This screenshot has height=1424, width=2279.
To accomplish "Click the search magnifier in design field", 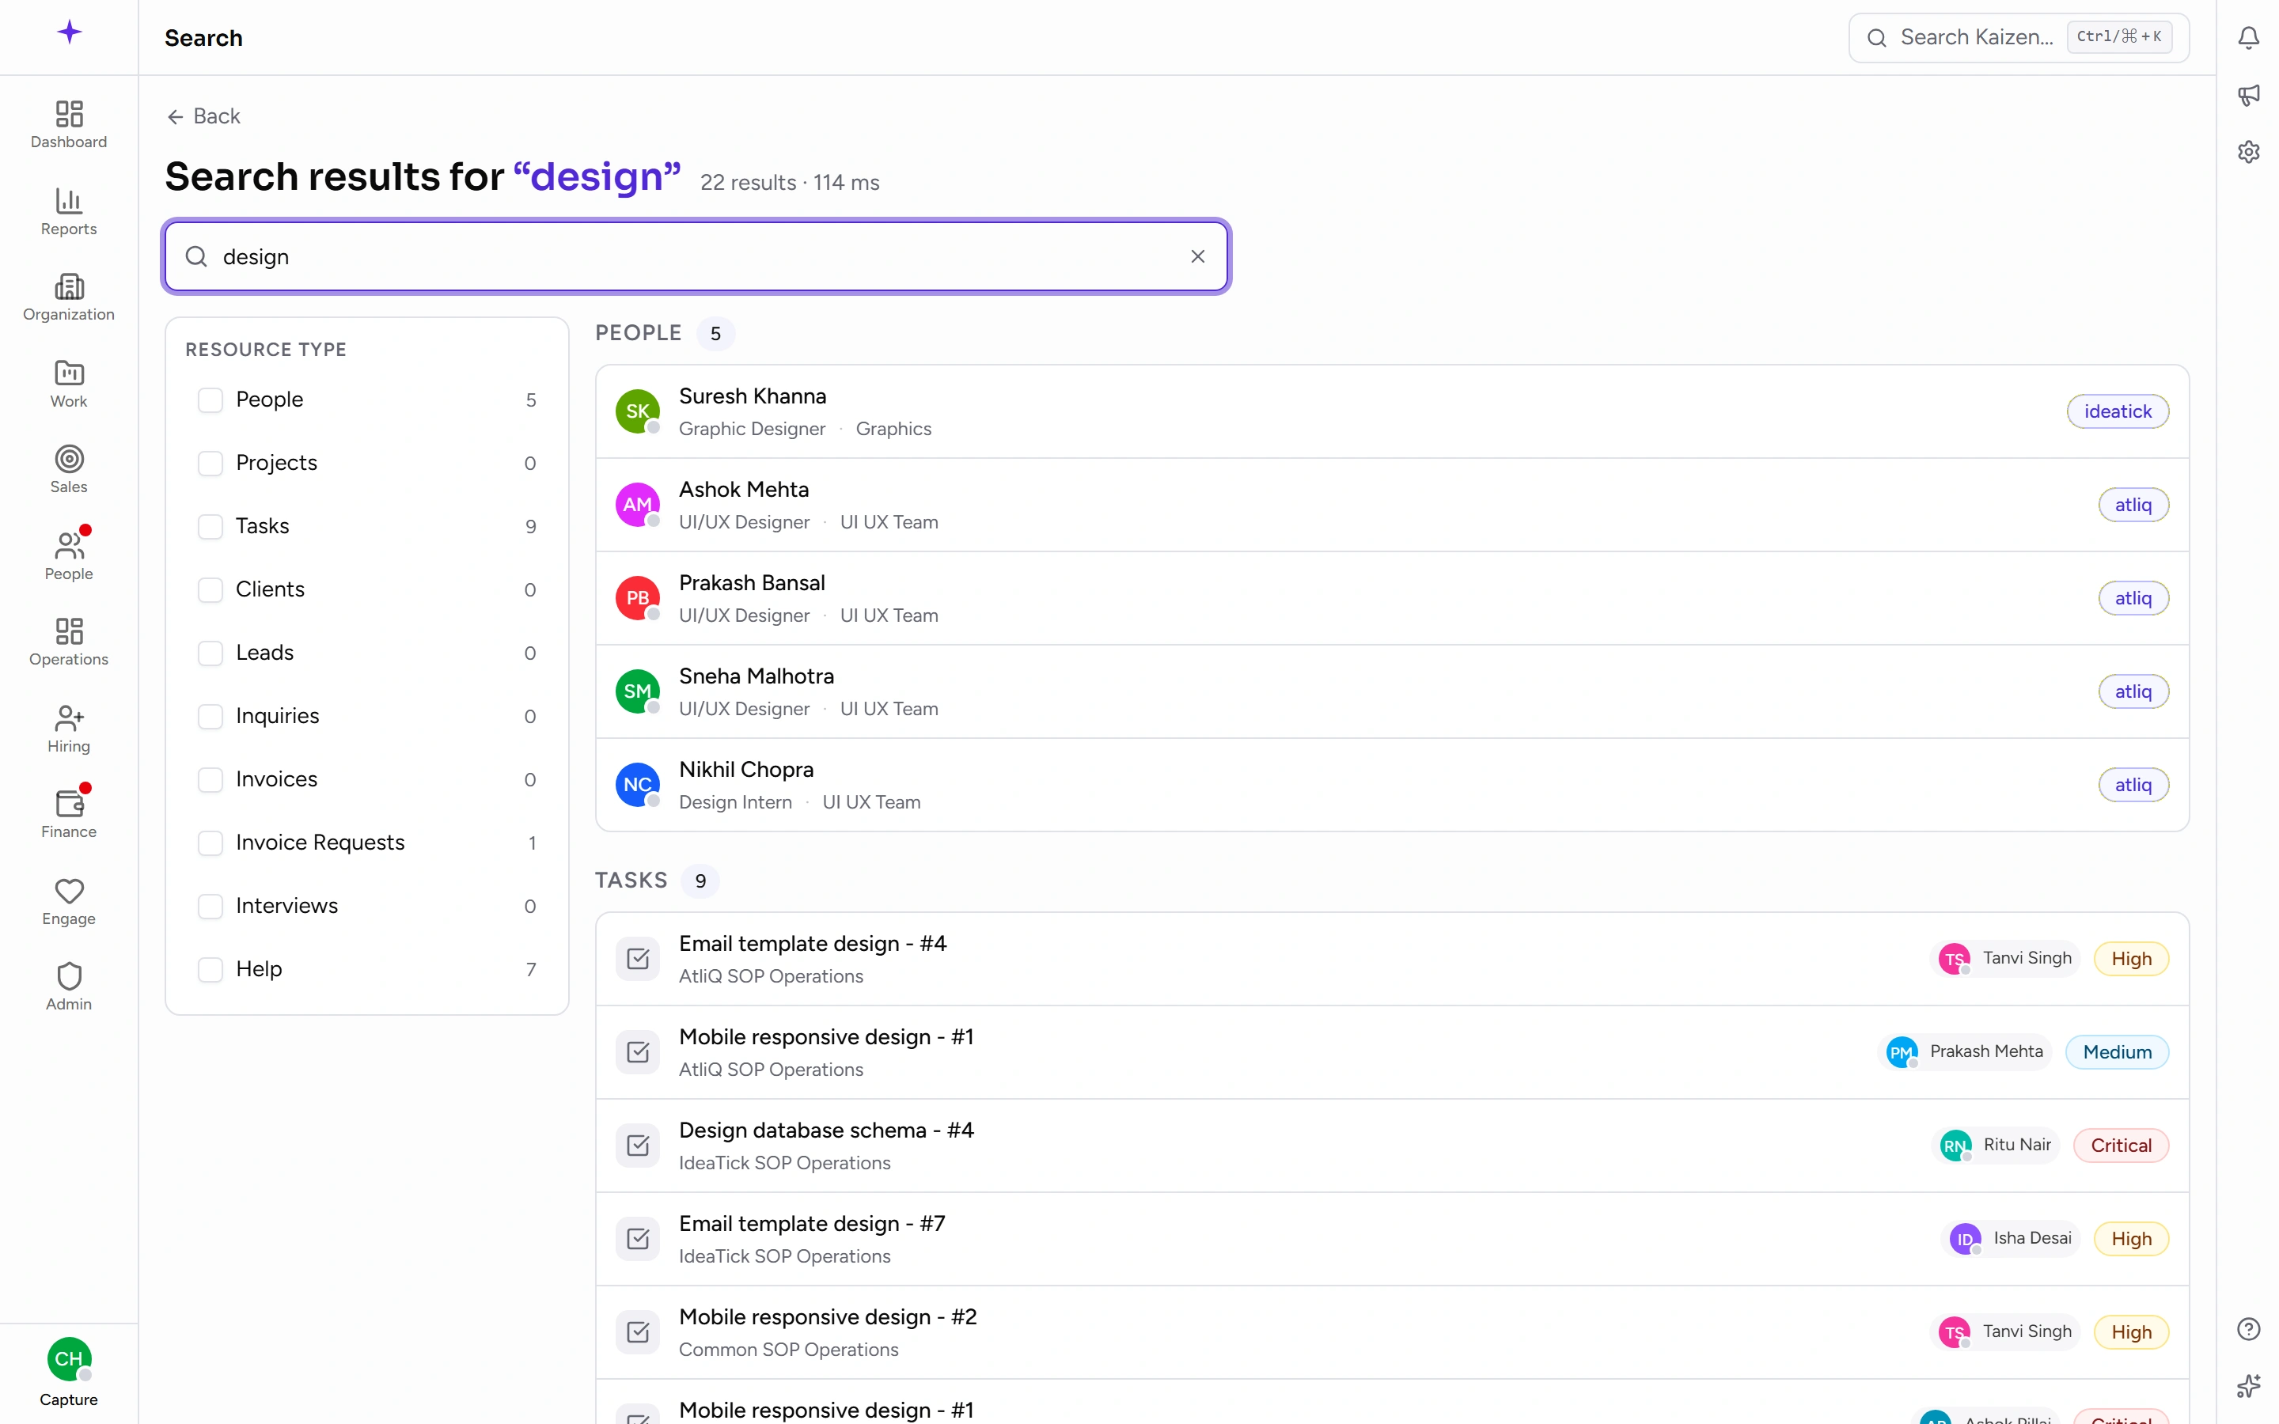I will click(196, 256).
